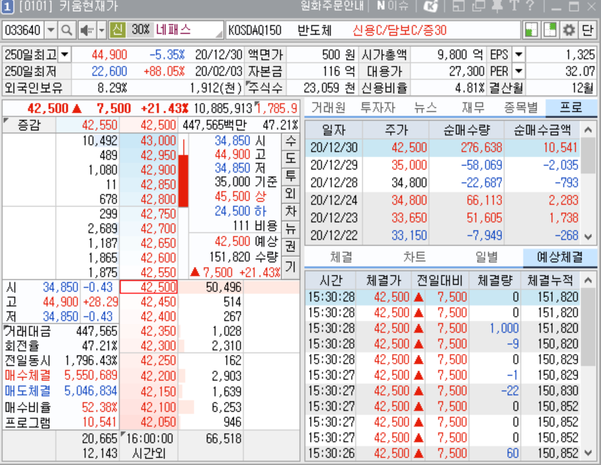This screenshot has width=601, height=465.
Task: Click the 주식수 label cell
Action: 265,88
